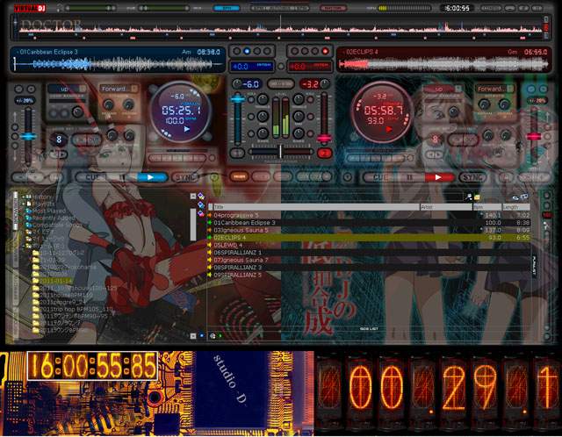The height and width of the screenshot is (437, 562).
Task: Click the search magnifier icon above the Artist column
Action: click(x=469, y=197)
